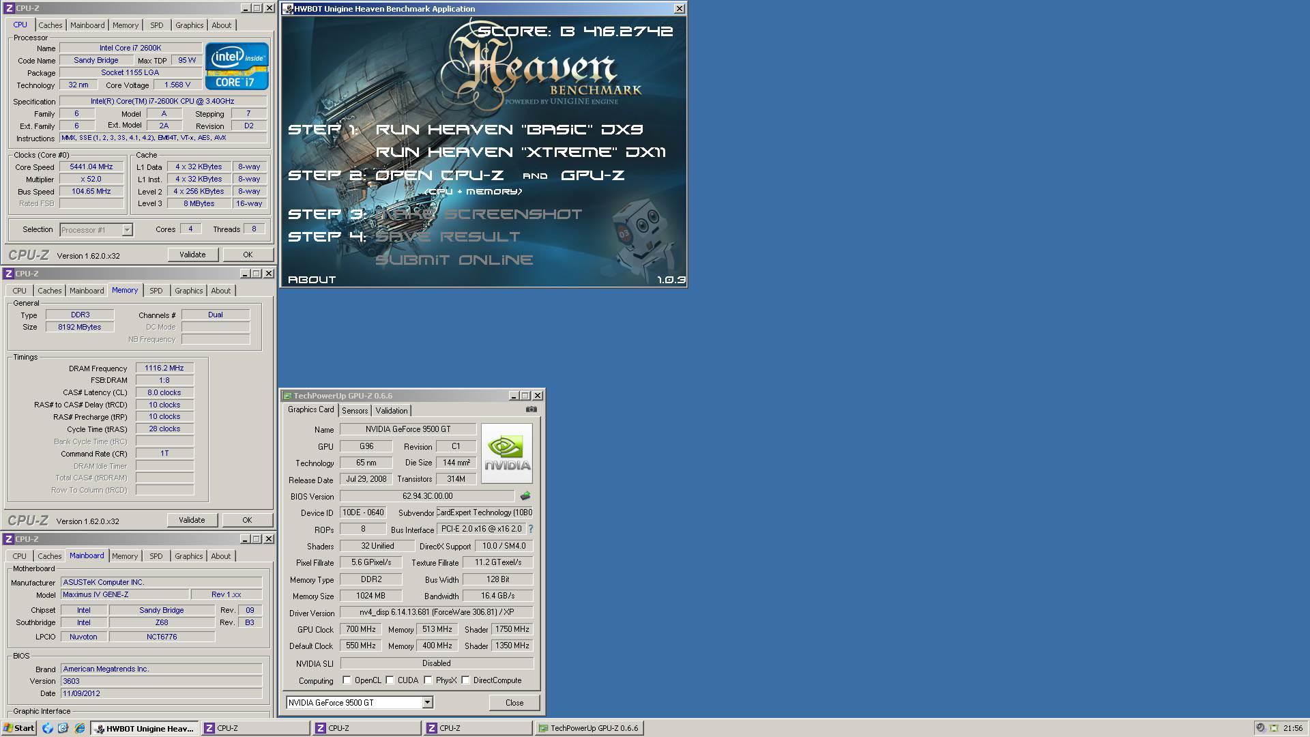This screenshot has height=737, width=1310.
Task: Enable the CUDA checkbox
Action: pos(390,680)
